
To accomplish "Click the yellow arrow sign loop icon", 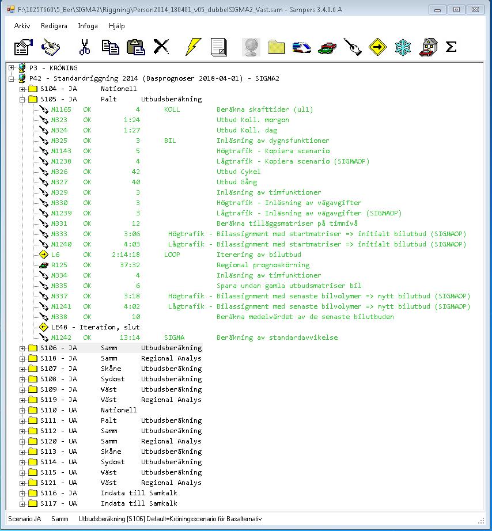I will pos(377,47).
